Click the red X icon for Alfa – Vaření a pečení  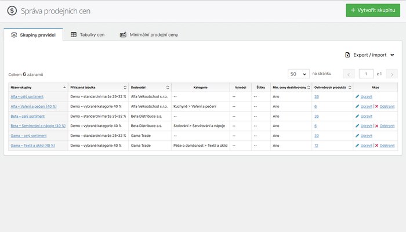click(377, 106)
